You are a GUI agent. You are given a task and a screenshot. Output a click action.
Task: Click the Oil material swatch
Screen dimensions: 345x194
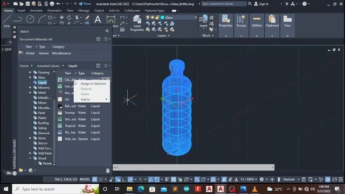point(60,99)
